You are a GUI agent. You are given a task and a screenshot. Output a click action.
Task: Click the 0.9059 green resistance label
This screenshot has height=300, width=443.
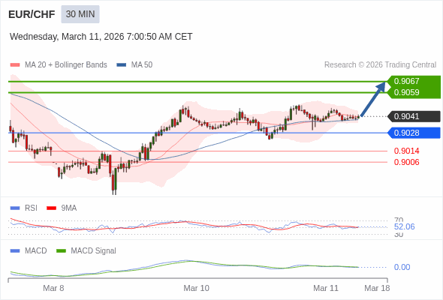pos(413,92)
